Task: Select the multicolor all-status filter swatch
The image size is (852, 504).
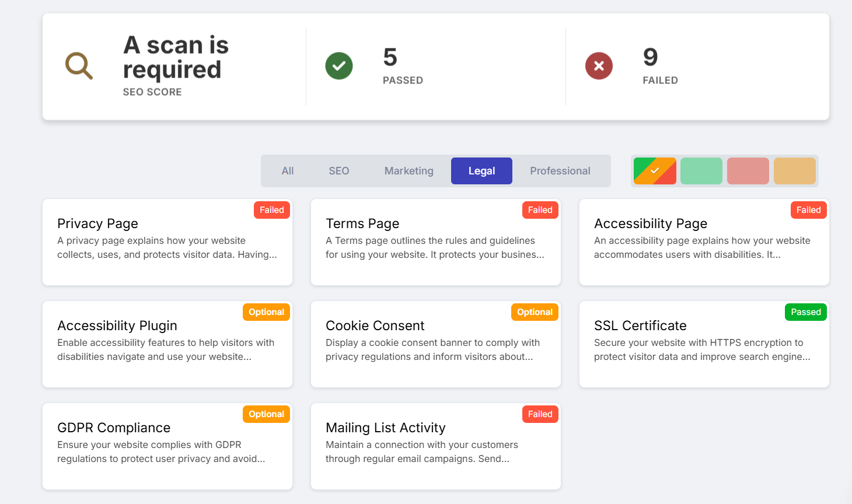Action: tap(655, 171)
